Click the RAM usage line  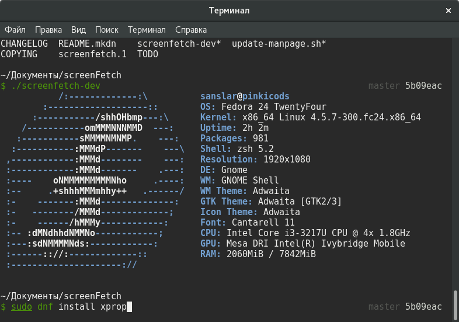click(x=258, y=254)
